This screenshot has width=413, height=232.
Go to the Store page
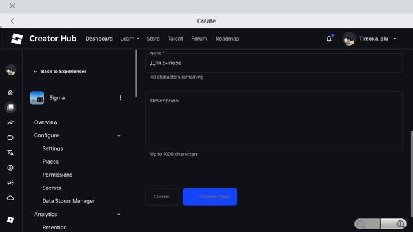154,39
